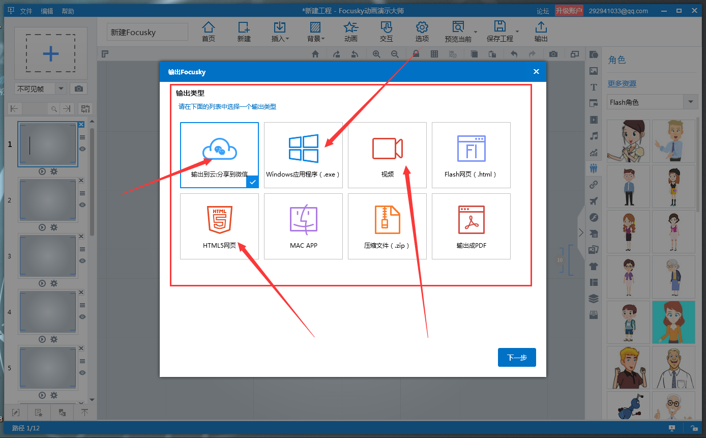Open the shapes tool in right sidebar
This screenshot has width=706, height=438.
coord(594,54)
